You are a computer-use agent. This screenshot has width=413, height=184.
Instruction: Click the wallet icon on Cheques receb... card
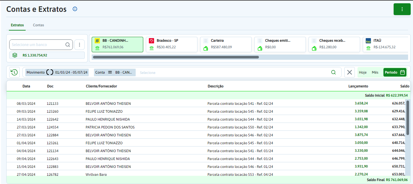click(x=314, y=48)
